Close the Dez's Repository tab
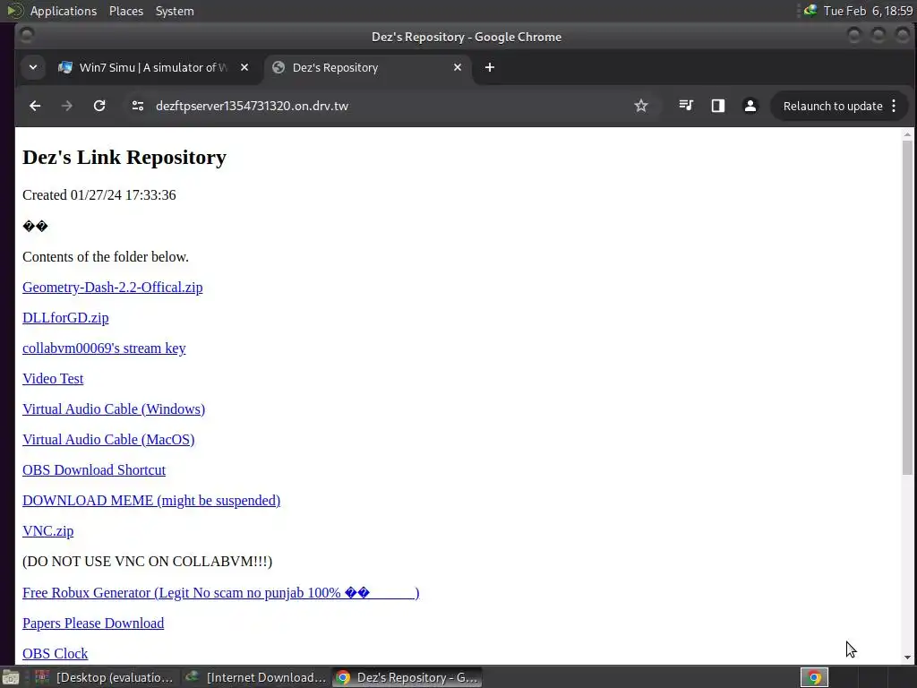The width and height of the screenshot is (917, 688). coord(458,67)
